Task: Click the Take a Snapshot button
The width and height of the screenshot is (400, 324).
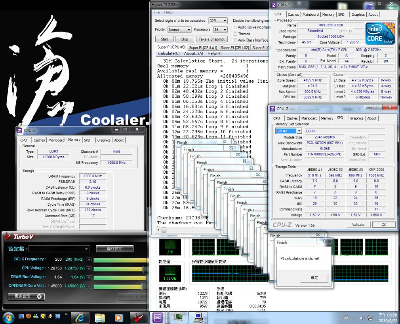Action: coord(211,39)
